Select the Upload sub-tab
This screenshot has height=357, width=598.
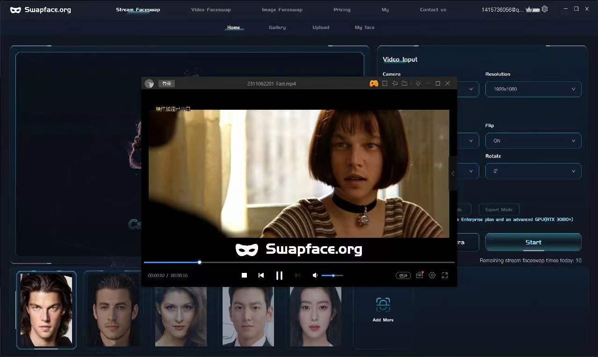321,28
